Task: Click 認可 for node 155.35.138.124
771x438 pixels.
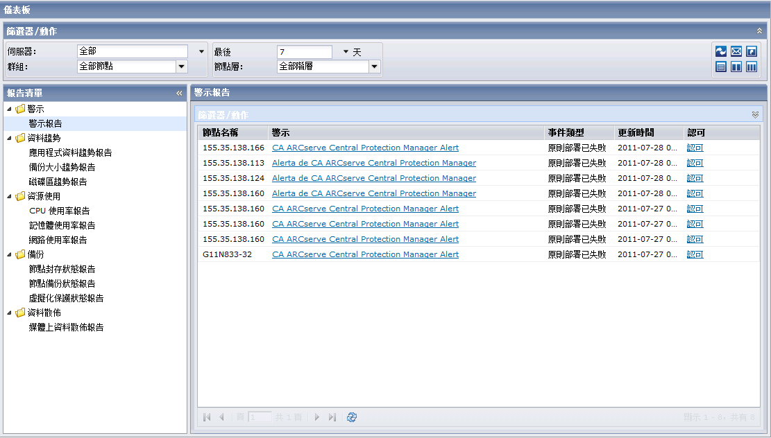Action: point(695,177)
